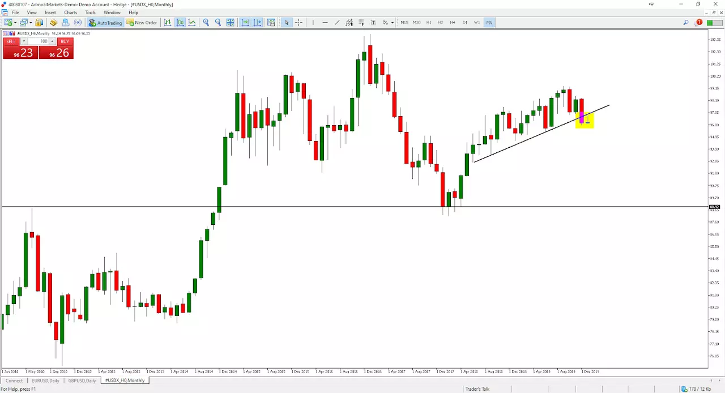Switch to the Connect tab
The width and height of the screenshot is (725, 393).
(14, 381)
